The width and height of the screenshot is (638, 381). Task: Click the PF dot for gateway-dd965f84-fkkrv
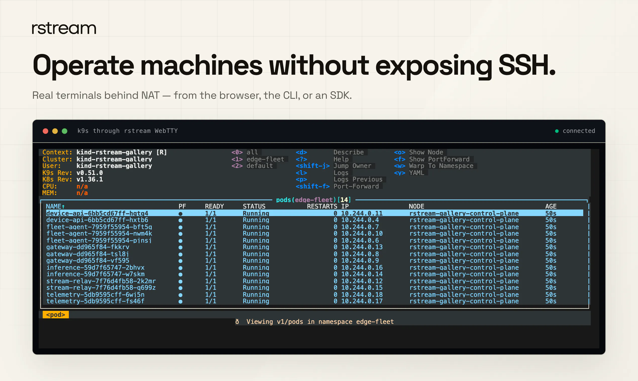(x=181, y=247)
